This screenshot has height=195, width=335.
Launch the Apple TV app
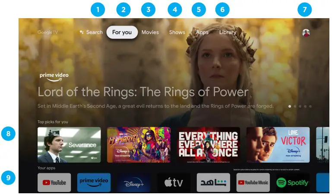(x=174, y=182)
